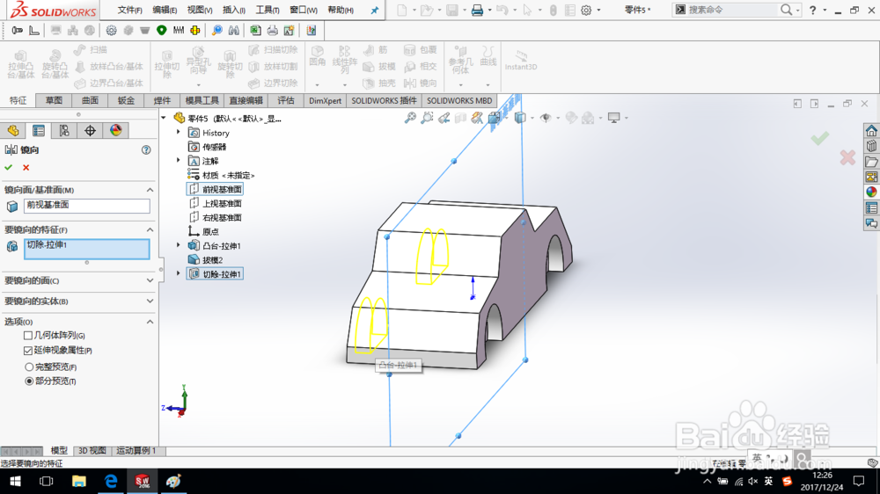
Task: Open help for 镜向 PropertyManager
Action: coord(146,149)
